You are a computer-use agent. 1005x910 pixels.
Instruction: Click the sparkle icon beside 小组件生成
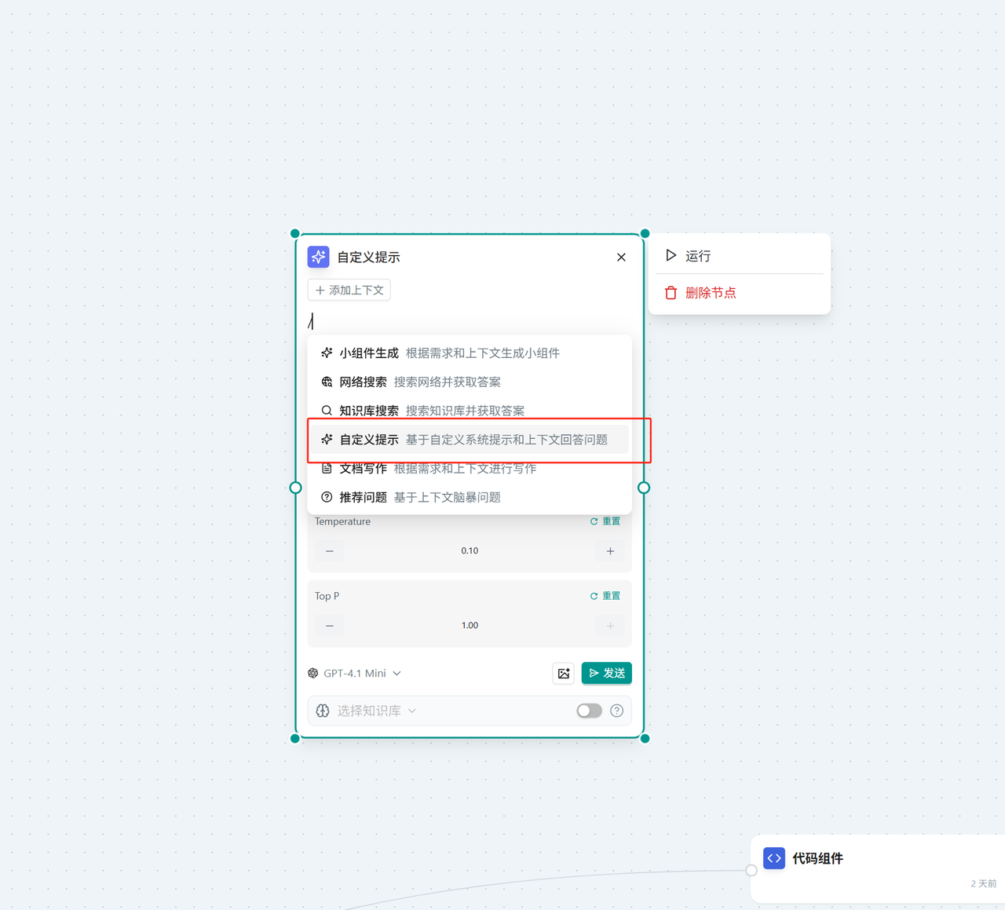(327, 353)
